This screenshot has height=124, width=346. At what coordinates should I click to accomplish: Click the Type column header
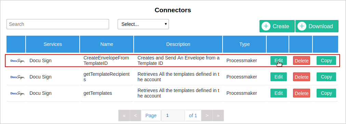tap(244, 44)
